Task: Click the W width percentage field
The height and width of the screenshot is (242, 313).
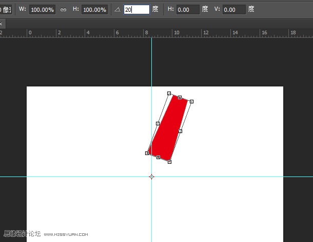Action: [42, 10]
